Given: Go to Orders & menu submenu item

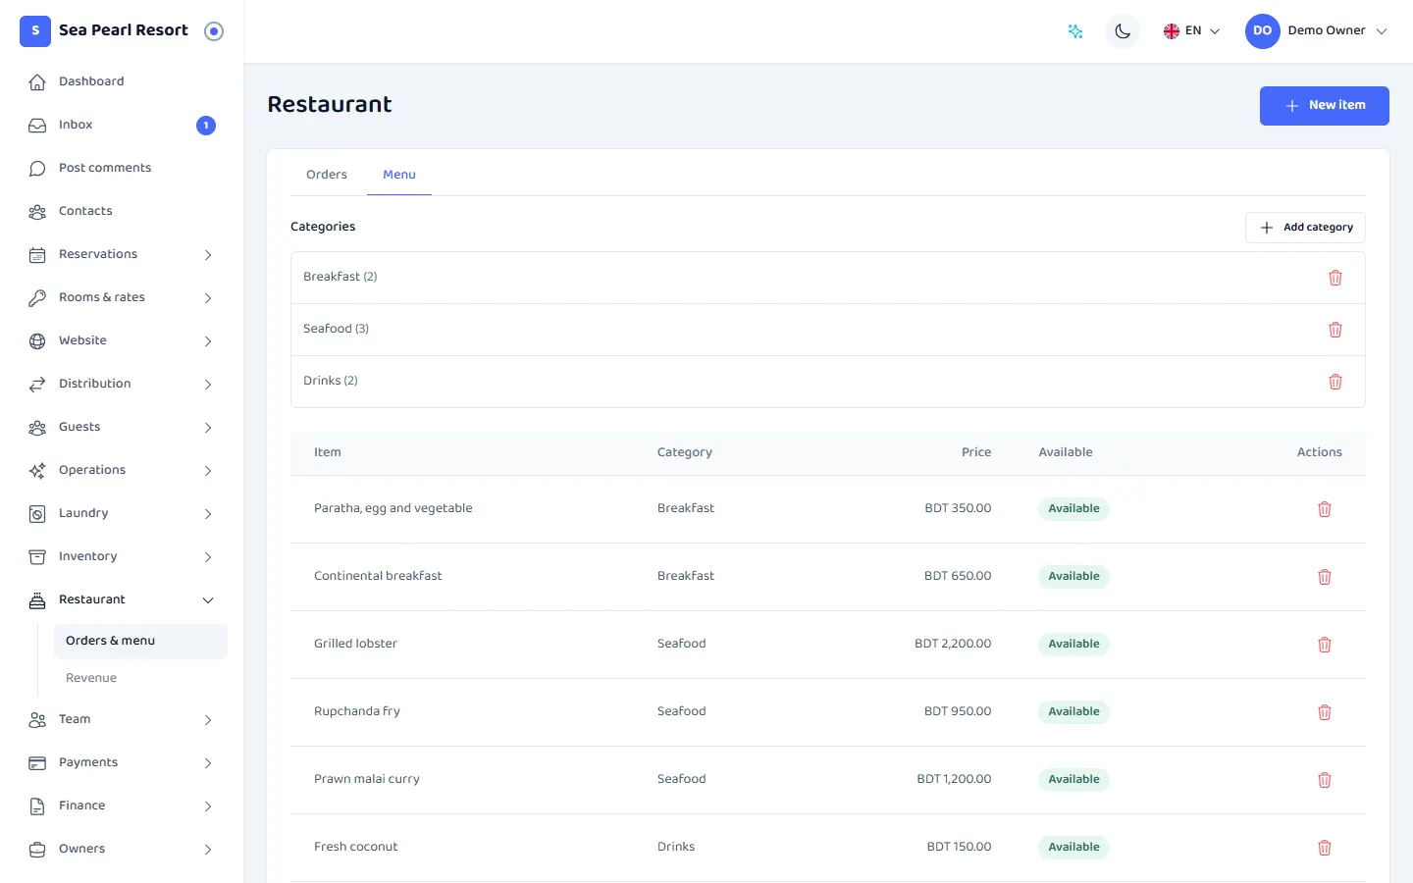Looking at the screenshot, I should (140, 641).
